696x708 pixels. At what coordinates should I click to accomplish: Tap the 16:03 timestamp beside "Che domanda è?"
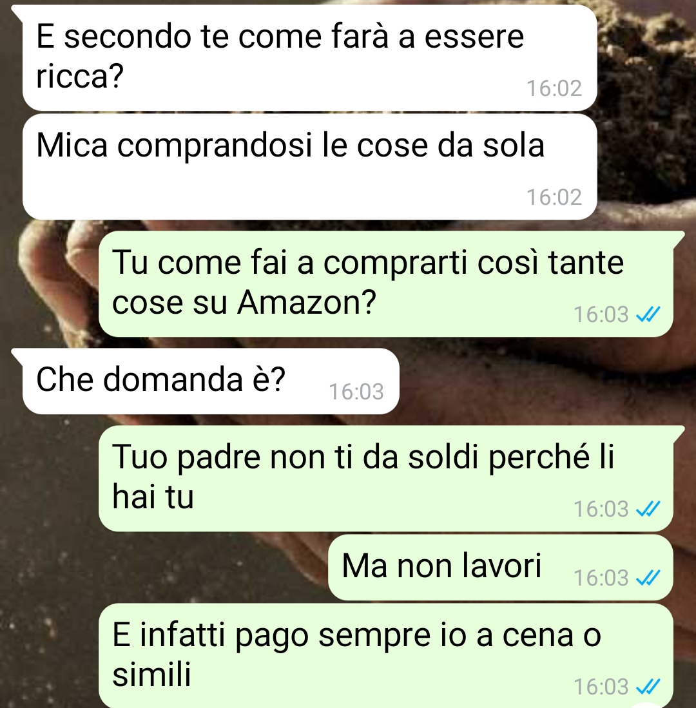coord(356,392)
